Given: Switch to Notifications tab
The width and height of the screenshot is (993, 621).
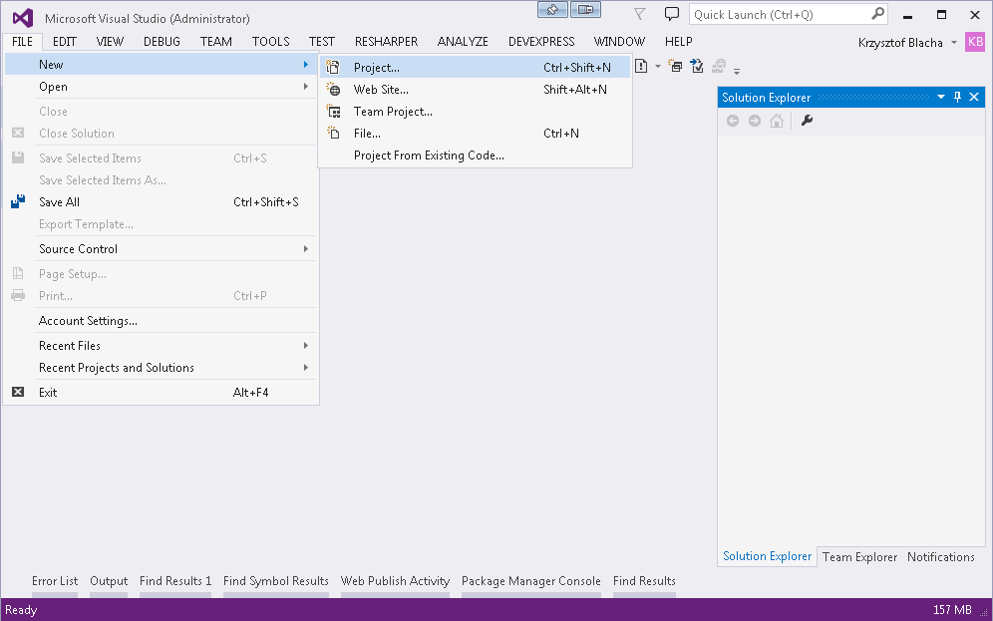Looking at the screenshot, I should 940,557.
